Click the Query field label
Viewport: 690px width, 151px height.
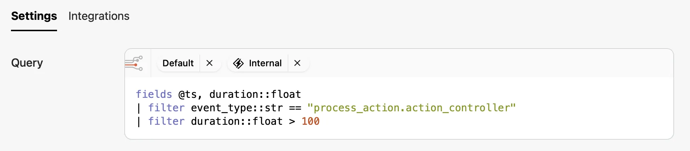pyautogui.click(x=27, y=63)
